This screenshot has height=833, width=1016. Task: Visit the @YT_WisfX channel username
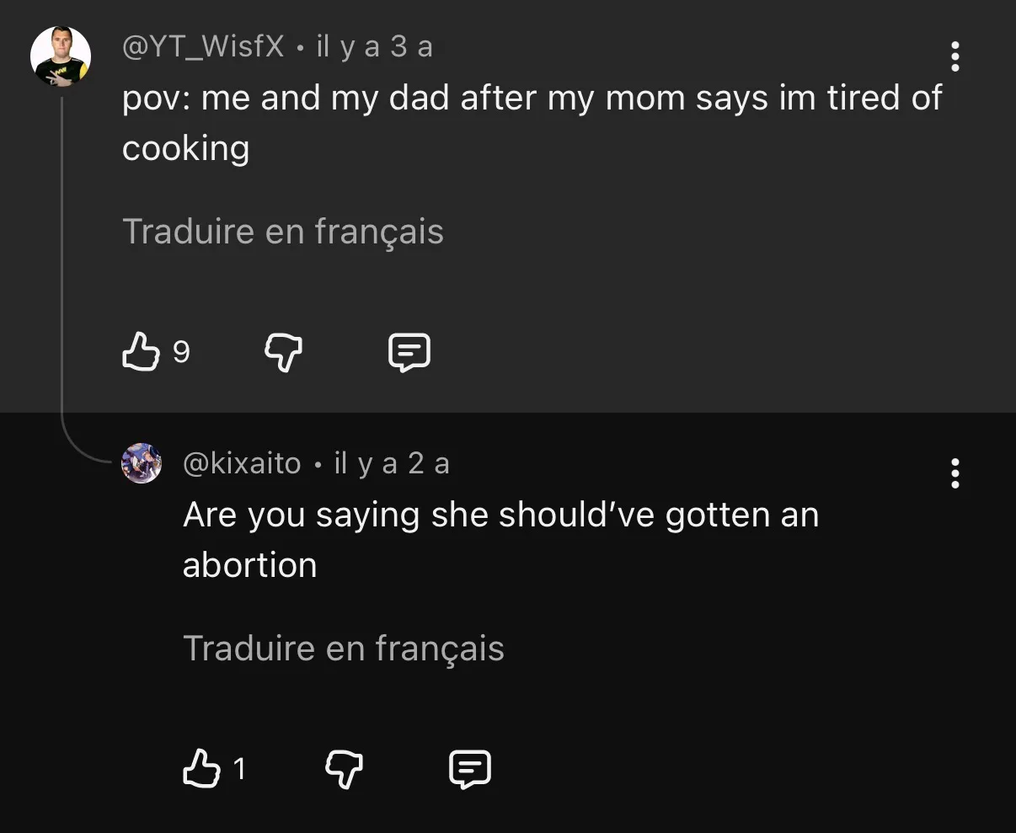pyautogui.click(x=203, y=46)
